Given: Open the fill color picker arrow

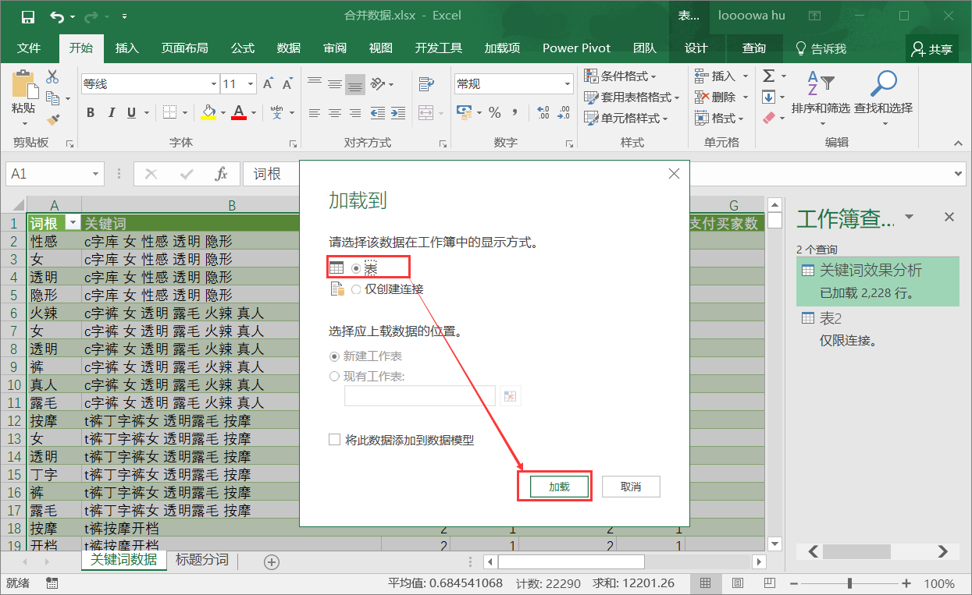Looking at the screenshot, I should point(224,113).
